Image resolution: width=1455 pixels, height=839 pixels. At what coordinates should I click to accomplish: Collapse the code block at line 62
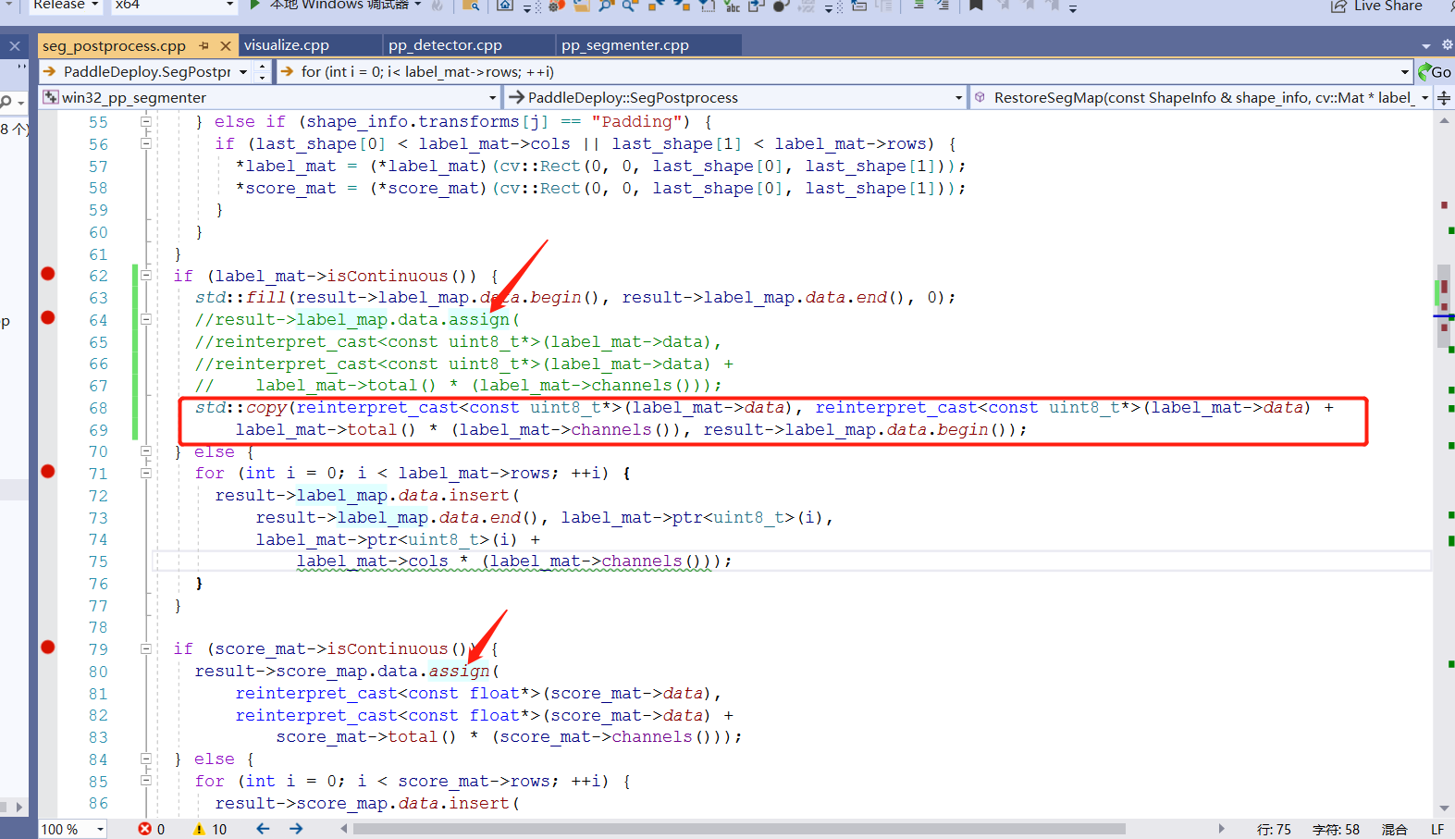(x=146, y=275)
